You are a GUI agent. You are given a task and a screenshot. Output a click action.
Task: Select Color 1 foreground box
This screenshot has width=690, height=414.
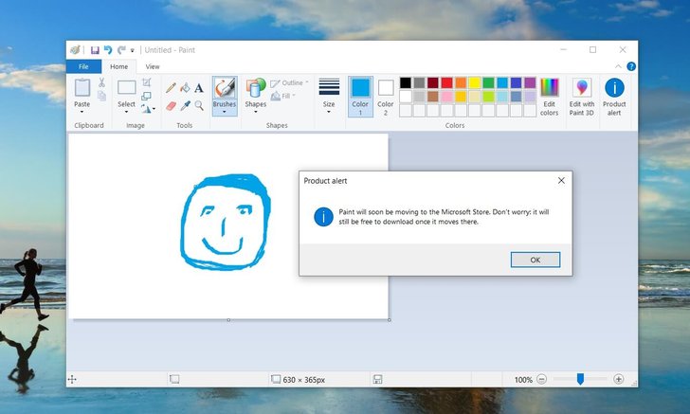click(x=360, y=97)
